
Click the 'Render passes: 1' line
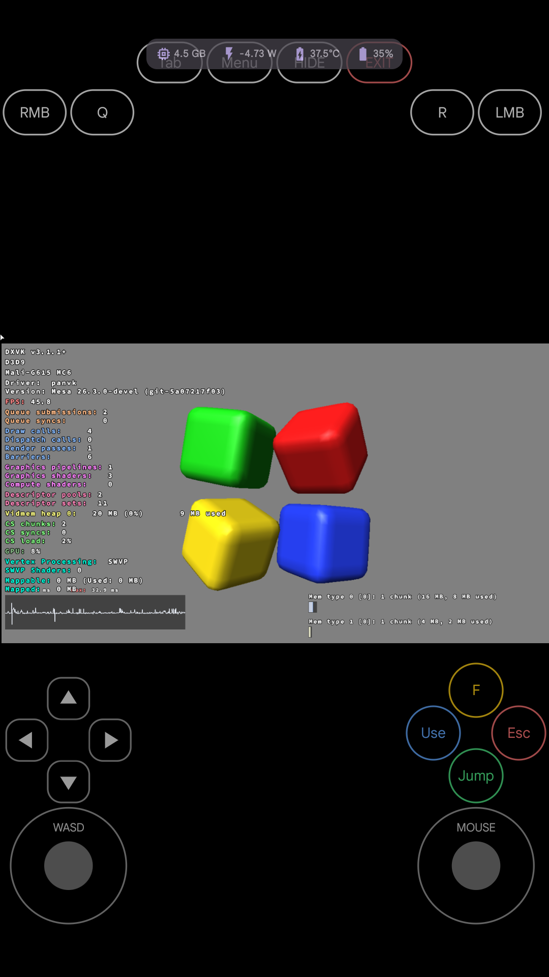(48, 448)
